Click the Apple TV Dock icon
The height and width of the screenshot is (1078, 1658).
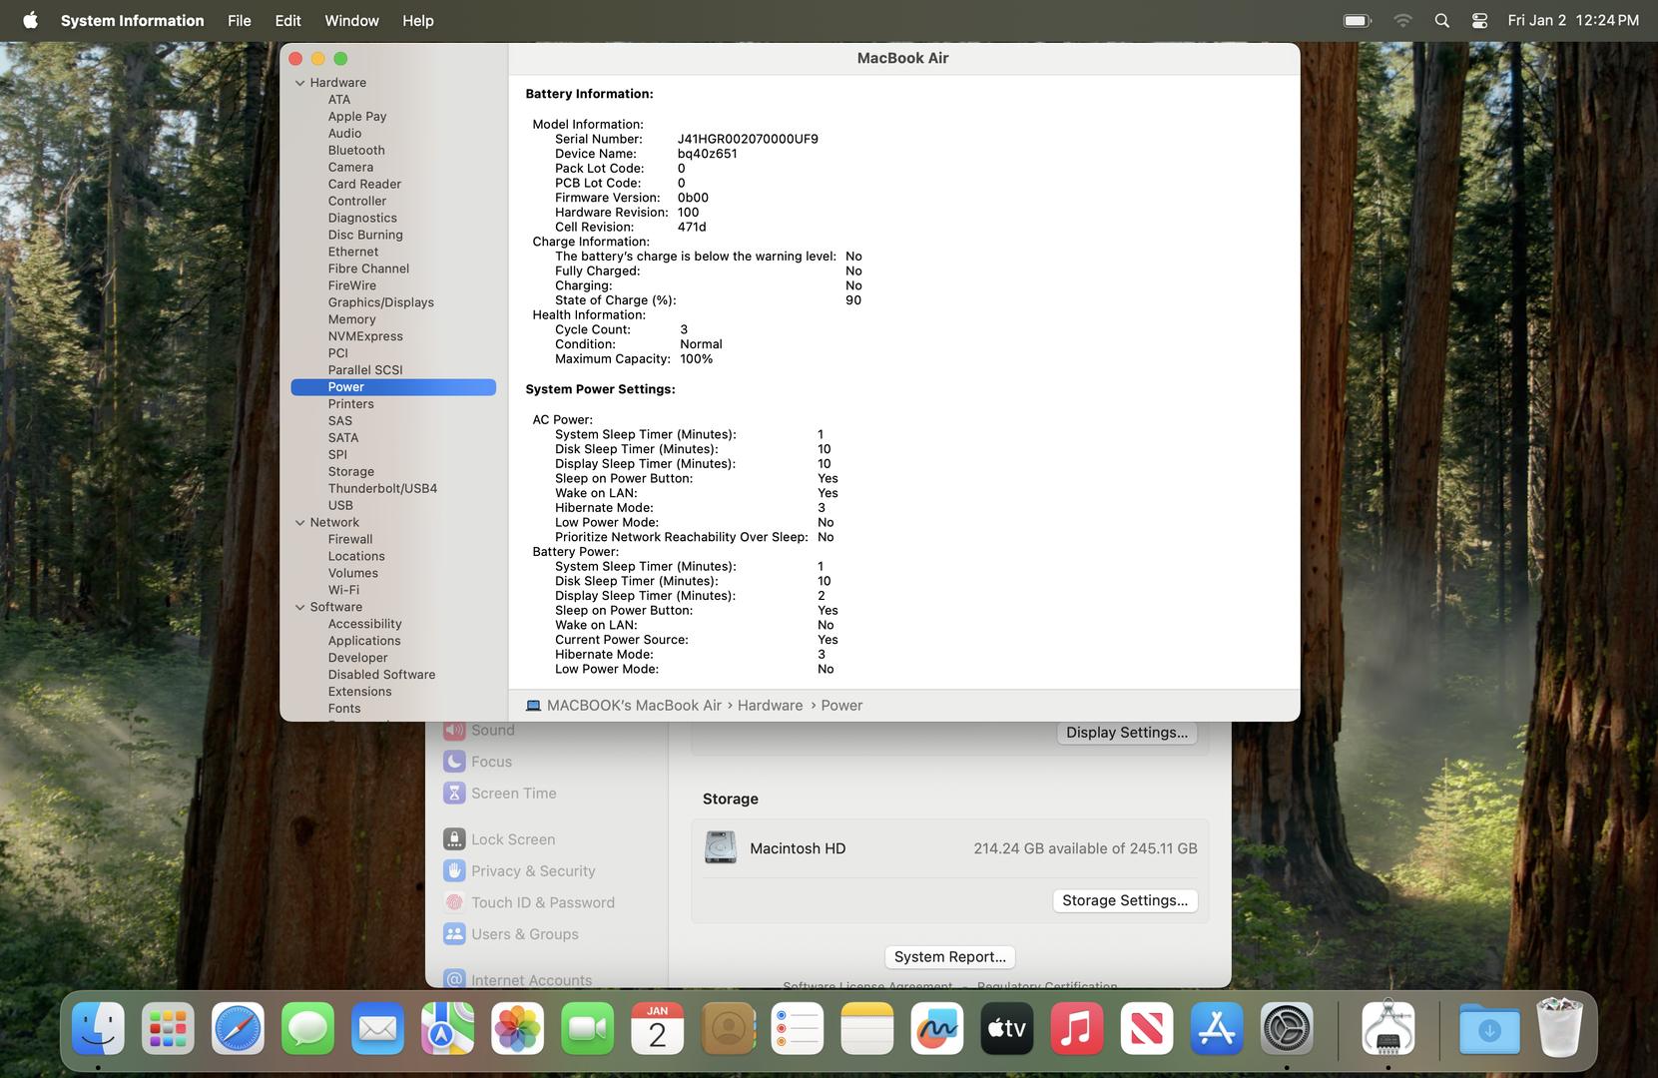click(x=1006, y=1029)
